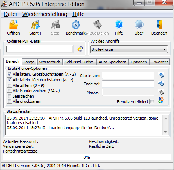The width and height of the screenshot is (174, 170).
Task: Switch to the Auto-Speichern tab
Action: pos(113,62)
